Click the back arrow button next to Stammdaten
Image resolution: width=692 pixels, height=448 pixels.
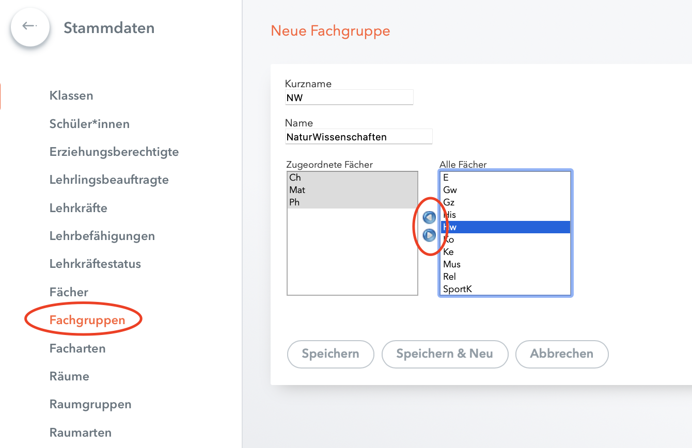tap(30, 26)
